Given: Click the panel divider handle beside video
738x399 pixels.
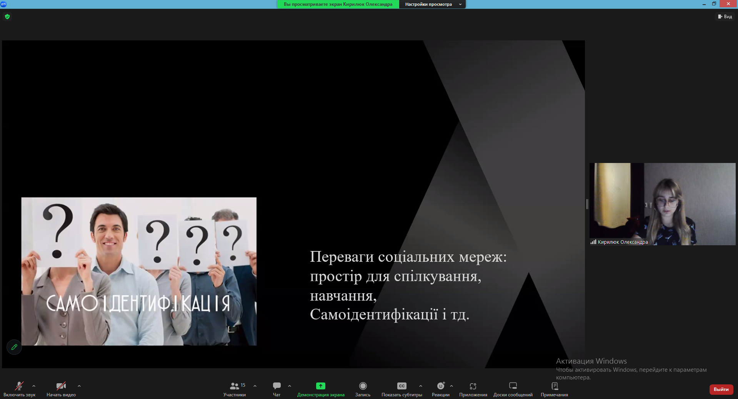Looking at the screenshot, I should tap(587, 204).
